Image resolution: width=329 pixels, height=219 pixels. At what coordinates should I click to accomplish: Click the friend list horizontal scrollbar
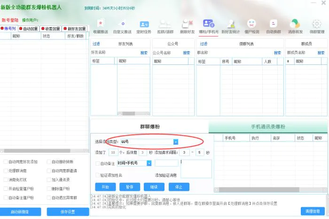coord(133,113)
